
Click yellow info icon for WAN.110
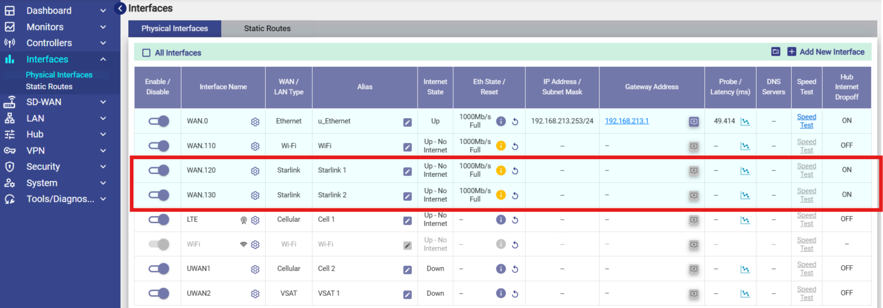tap(501, 146)
